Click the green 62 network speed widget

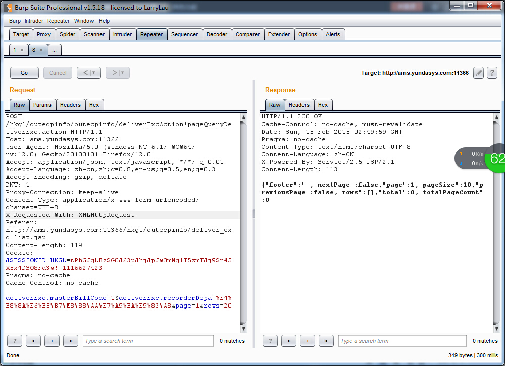[x=496, y=159]
